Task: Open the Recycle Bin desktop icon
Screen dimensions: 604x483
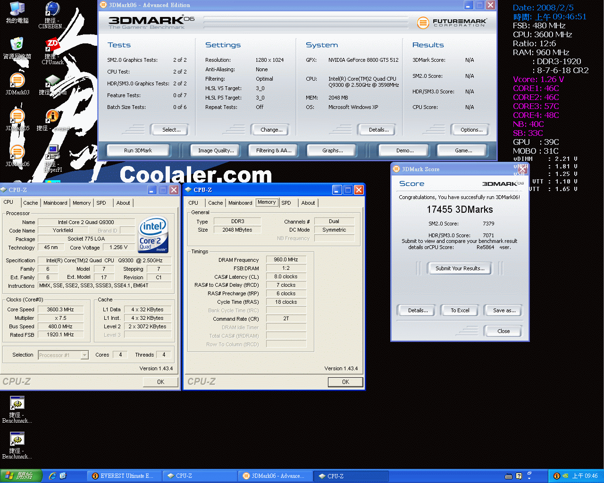Action: pos(17,48)
